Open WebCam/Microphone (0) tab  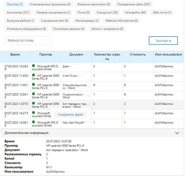[122, 21]
